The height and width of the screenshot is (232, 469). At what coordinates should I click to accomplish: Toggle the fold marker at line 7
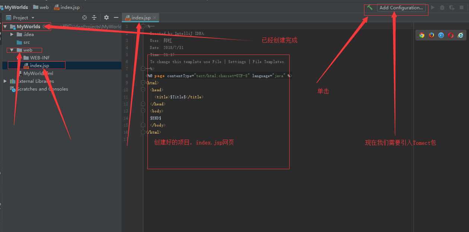143,69
